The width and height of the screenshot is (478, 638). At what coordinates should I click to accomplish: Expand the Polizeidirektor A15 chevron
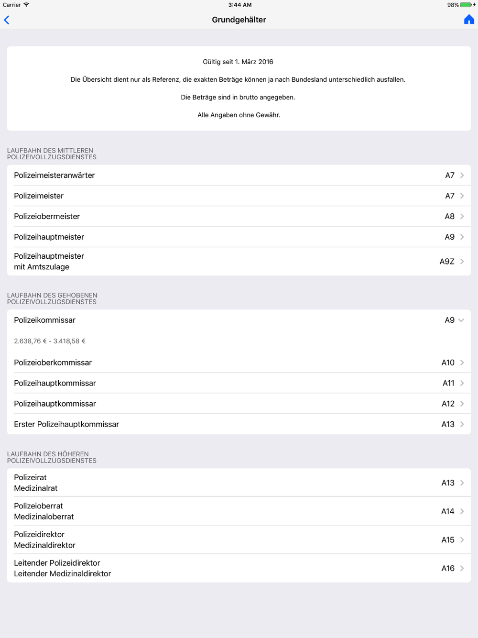click(x=462, y=540)
